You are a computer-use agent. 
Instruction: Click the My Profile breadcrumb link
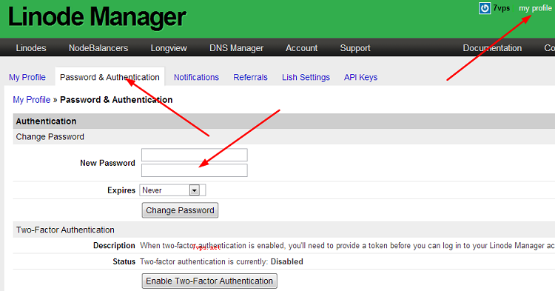(x=32, y=100)
